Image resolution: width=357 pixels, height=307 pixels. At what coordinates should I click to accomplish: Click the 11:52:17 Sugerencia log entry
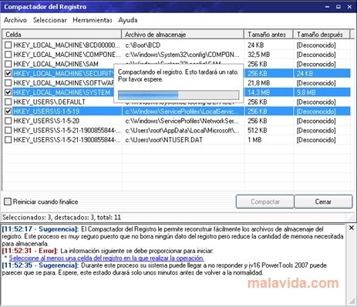tap(172, 236)
